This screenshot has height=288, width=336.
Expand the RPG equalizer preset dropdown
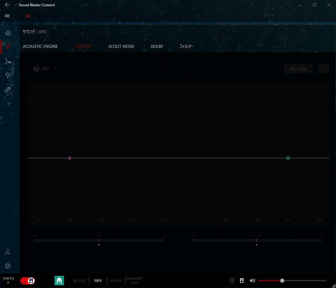coord(55,69)
